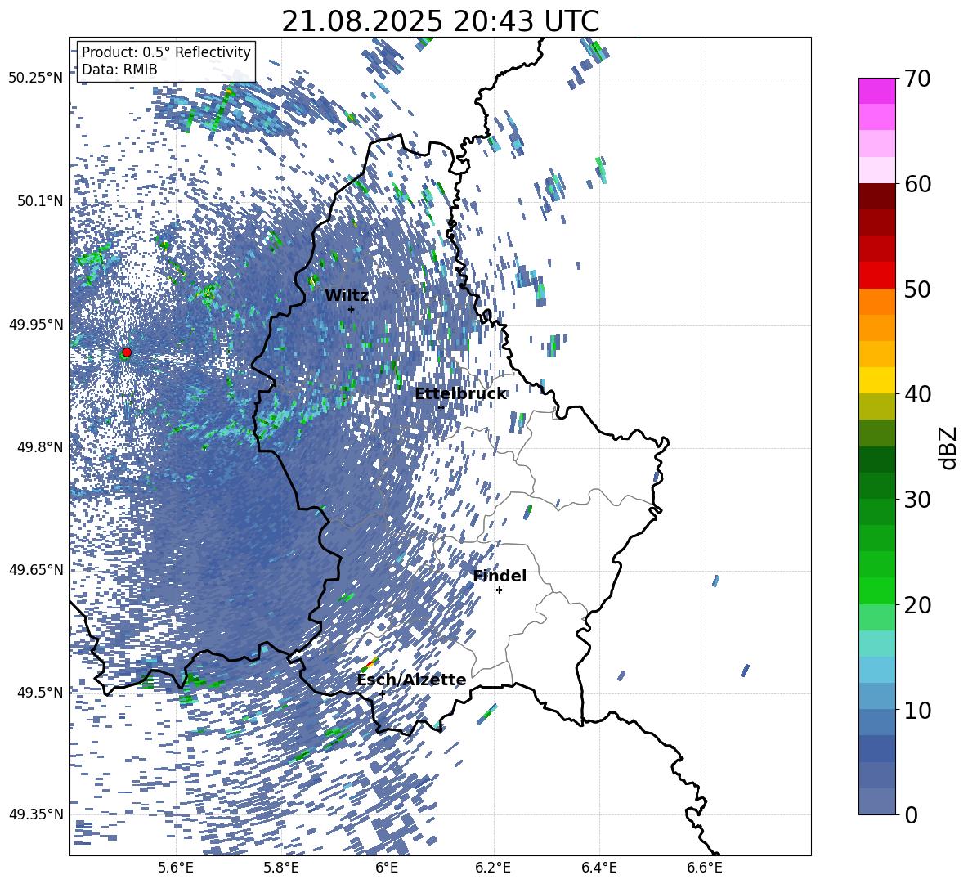Viewport: 968px width, 884px height.
Task: Click the 49.35°N latitude label
Action: click(x=37, y=814)
